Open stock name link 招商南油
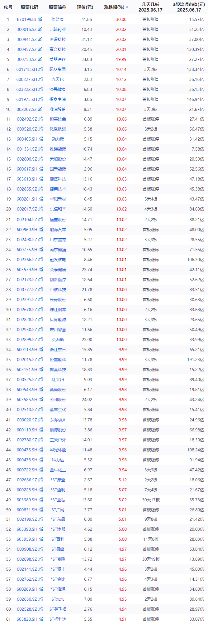Image resolution: width=208 pixels, height=626 pixels. click(58, 99)
